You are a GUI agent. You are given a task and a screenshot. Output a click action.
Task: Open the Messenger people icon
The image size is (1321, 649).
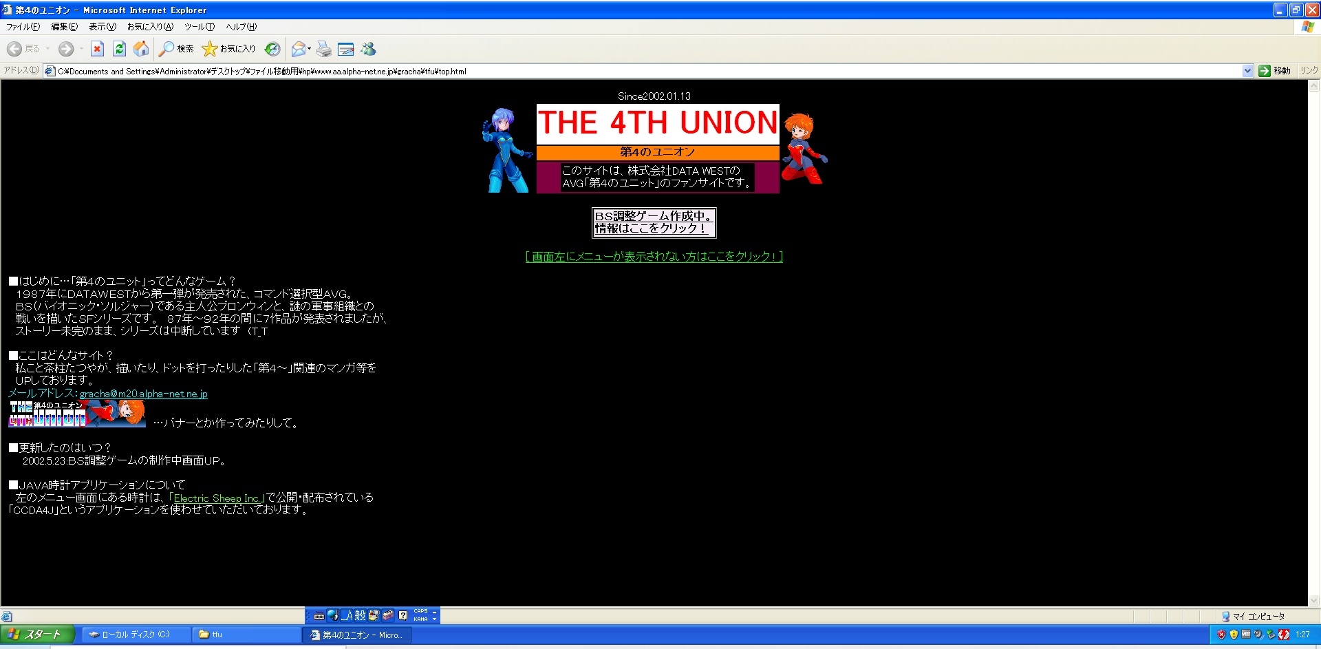click(369, 49)
